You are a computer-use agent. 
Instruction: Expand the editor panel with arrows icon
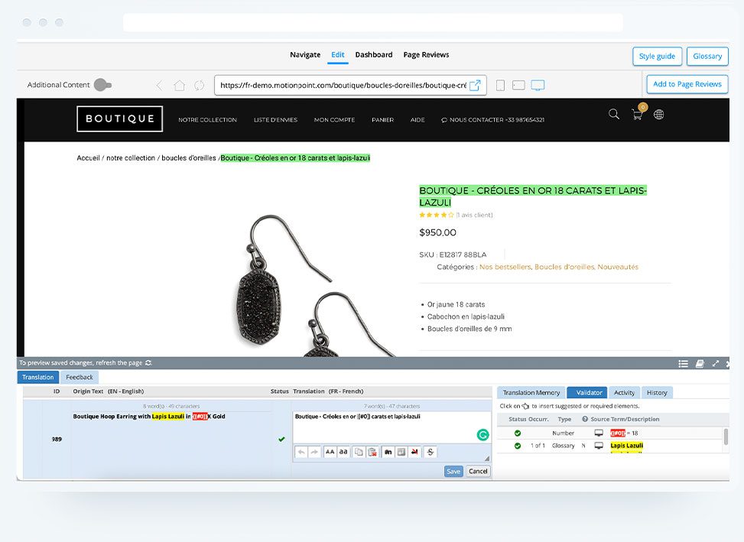click(716, 364)
